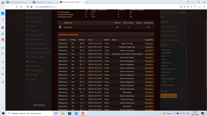This screenshot has height=116, width=207.
Task: Add page to bookmarks heart in toolbar
Action: 195,7
